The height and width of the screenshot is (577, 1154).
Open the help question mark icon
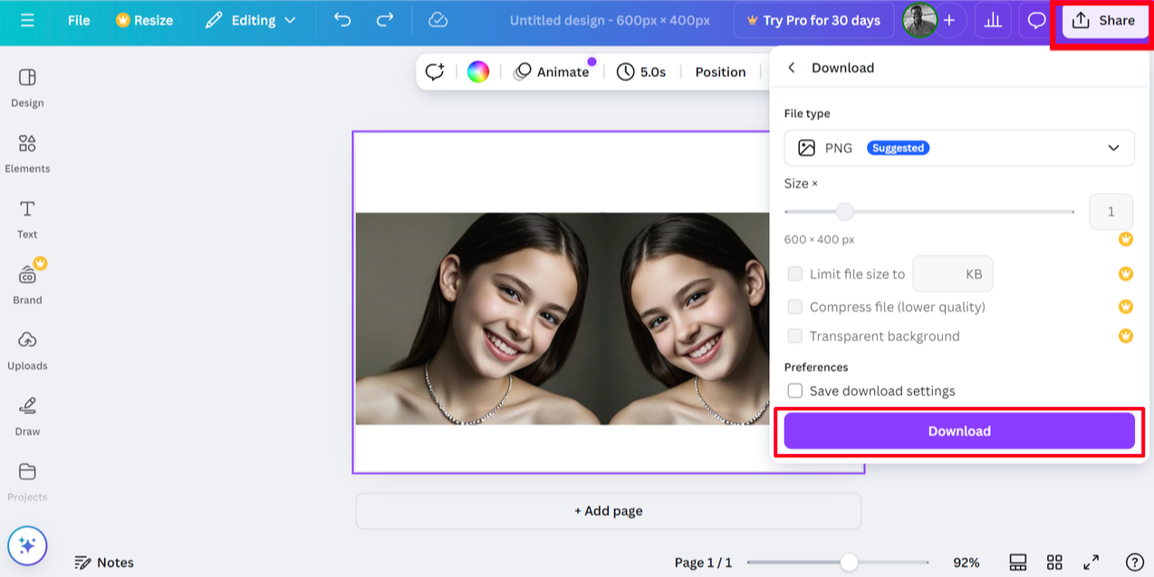(x=1134, y=563)
